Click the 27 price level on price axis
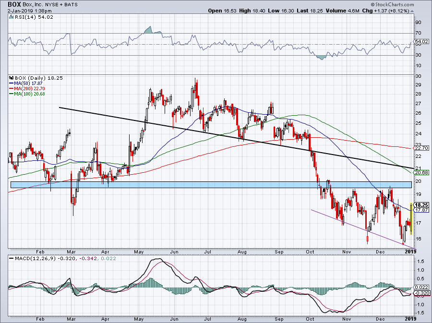Viewport: 432px width, 323px height. [x=418, y=104]
